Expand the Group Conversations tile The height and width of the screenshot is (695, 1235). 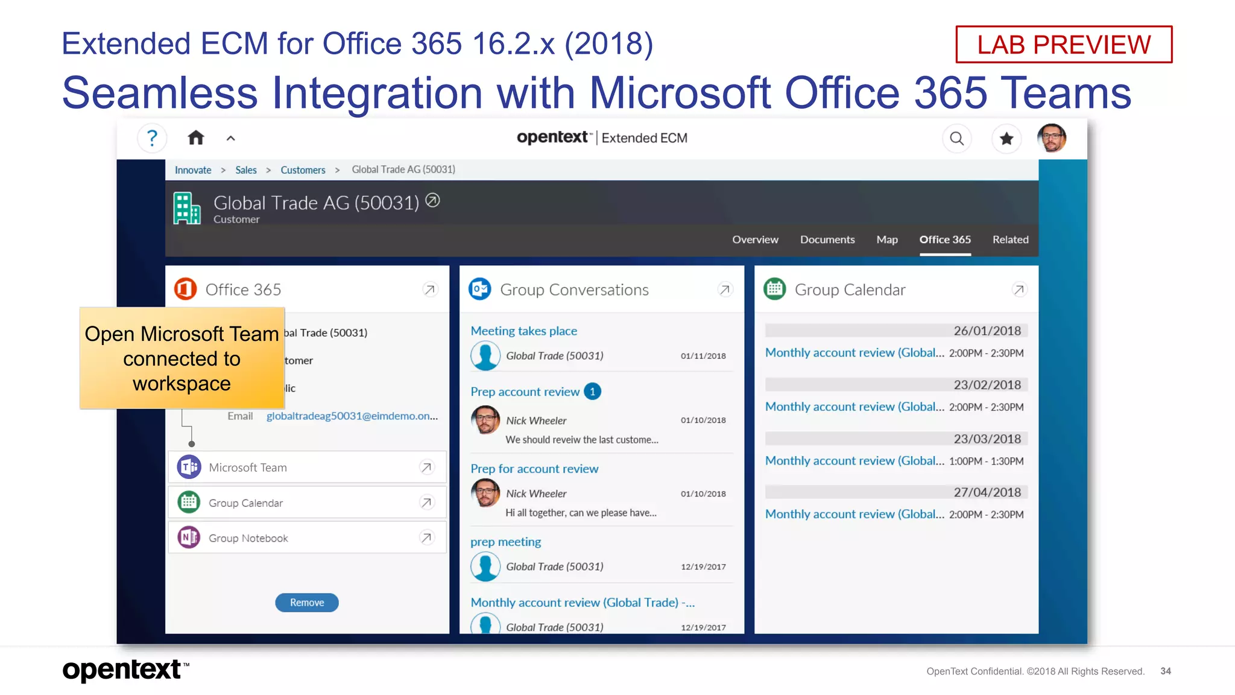(x=725, y=290)
